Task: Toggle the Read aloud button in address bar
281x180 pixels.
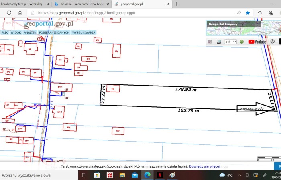Action: [x=239, y=13]
